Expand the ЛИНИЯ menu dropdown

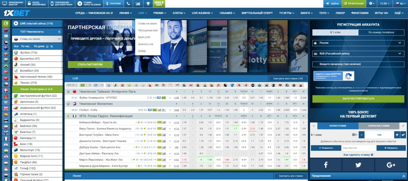(x=125, y=13)
